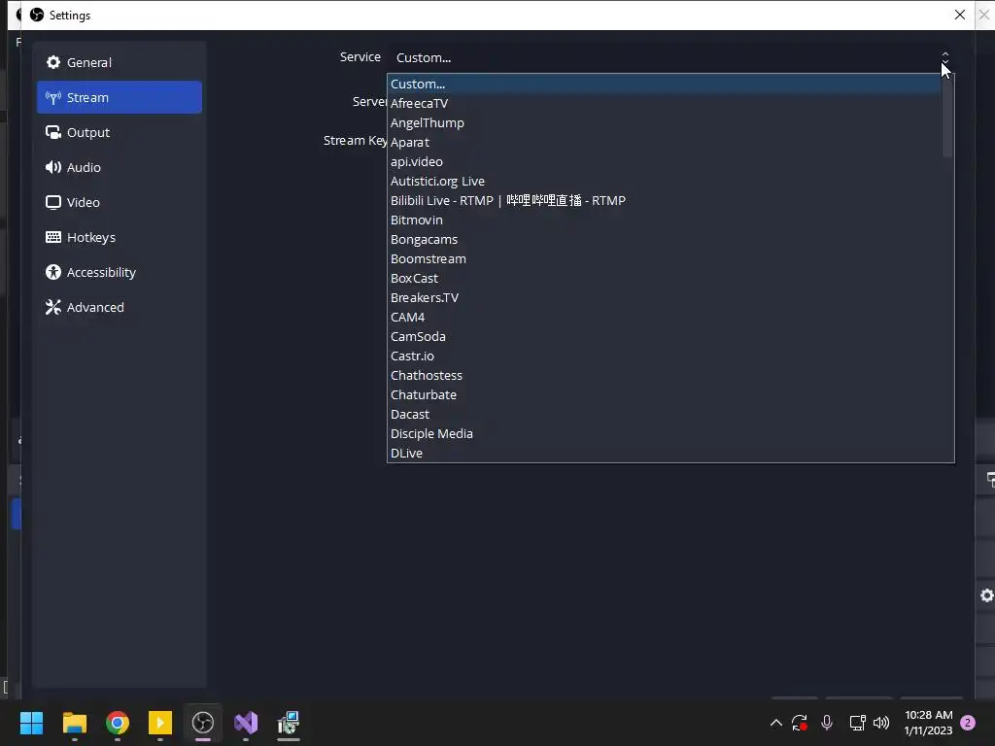Click the Audio speaker icon in sidebar

(53, 167)
